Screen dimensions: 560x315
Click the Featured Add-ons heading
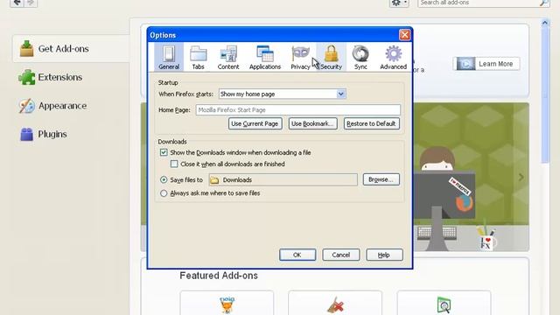tap(219, 276)
